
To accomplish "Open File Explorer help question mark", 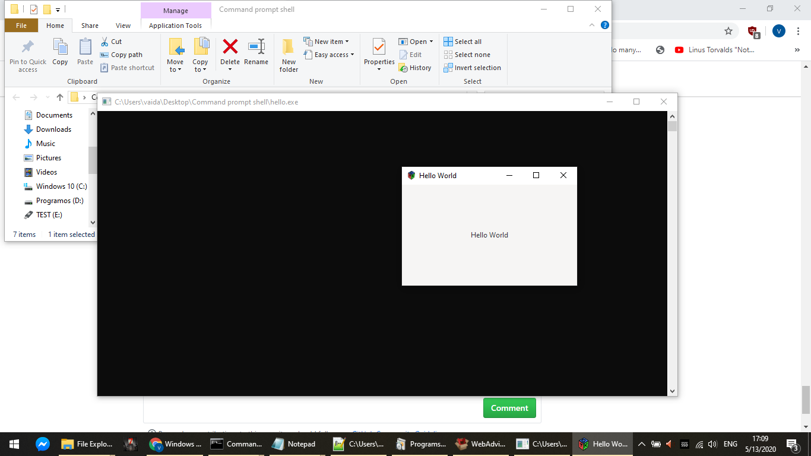I will pos(605,25).
